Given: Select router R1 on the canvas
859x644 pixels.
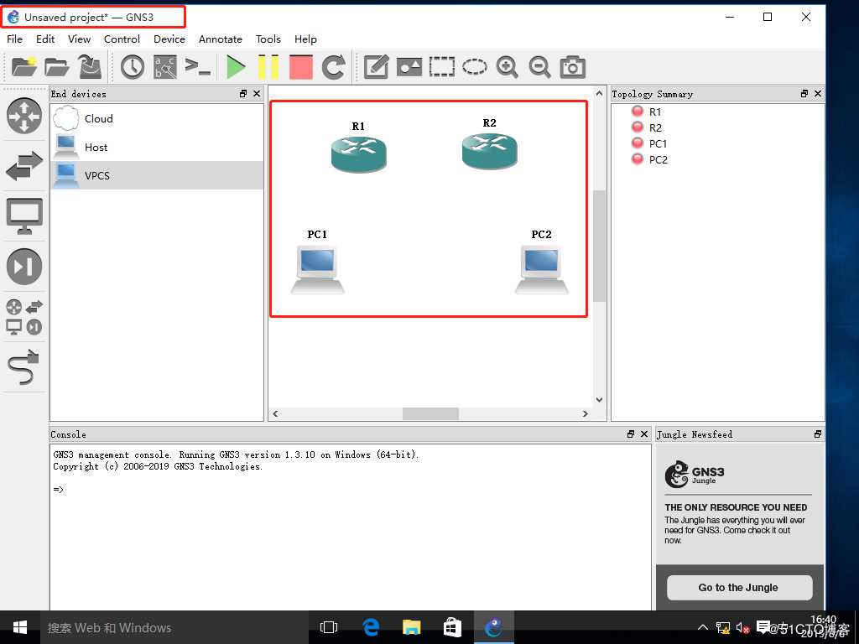Looking at the screenshot, I should click(359, 154).
